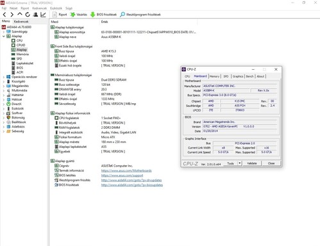Click the Validate button in CPU-Z

pyautogui.click(x=252, y=163)
